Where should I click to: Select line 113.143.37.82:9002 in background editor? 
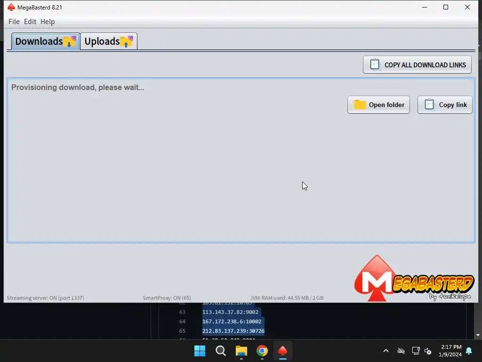click(230, 312)
